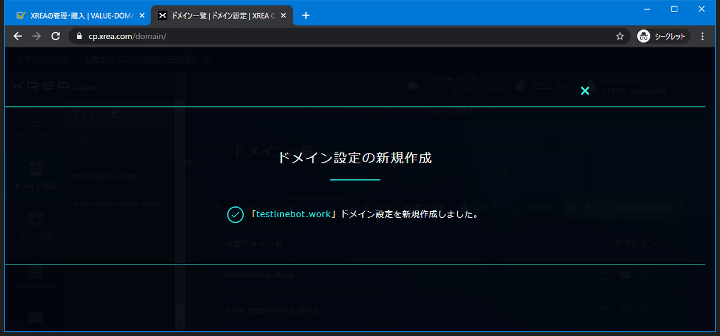Close the ドメイン一覧 tab
This screenshot has width=720, height=336.
click(x=283, y=16)
